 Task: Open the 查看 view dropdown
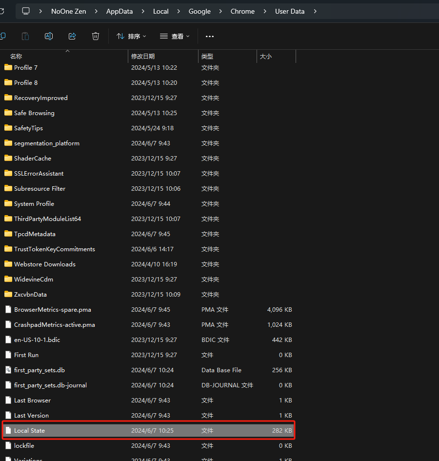pyautogui.click(x=175, y=36)
